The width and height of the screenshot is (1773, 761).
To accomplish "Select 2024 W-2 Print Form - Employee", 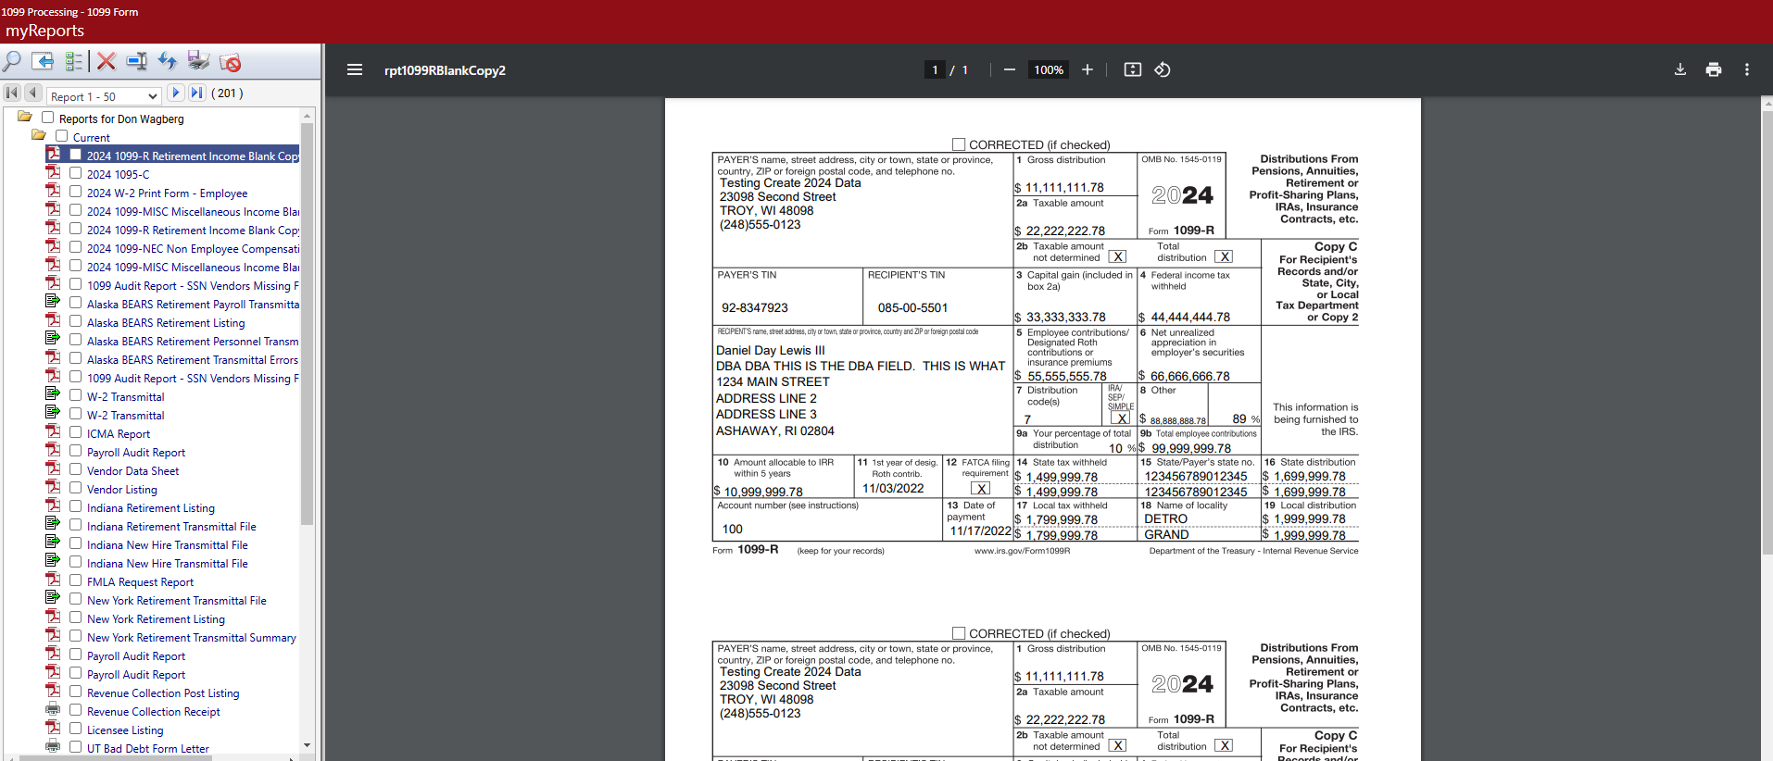I will (x=167, y=193).
